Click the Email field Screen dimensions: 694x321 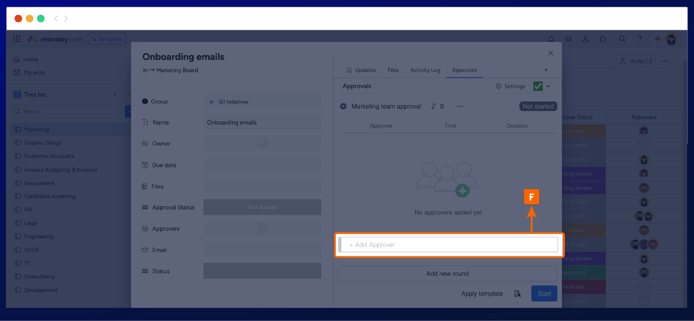point(262,250)
